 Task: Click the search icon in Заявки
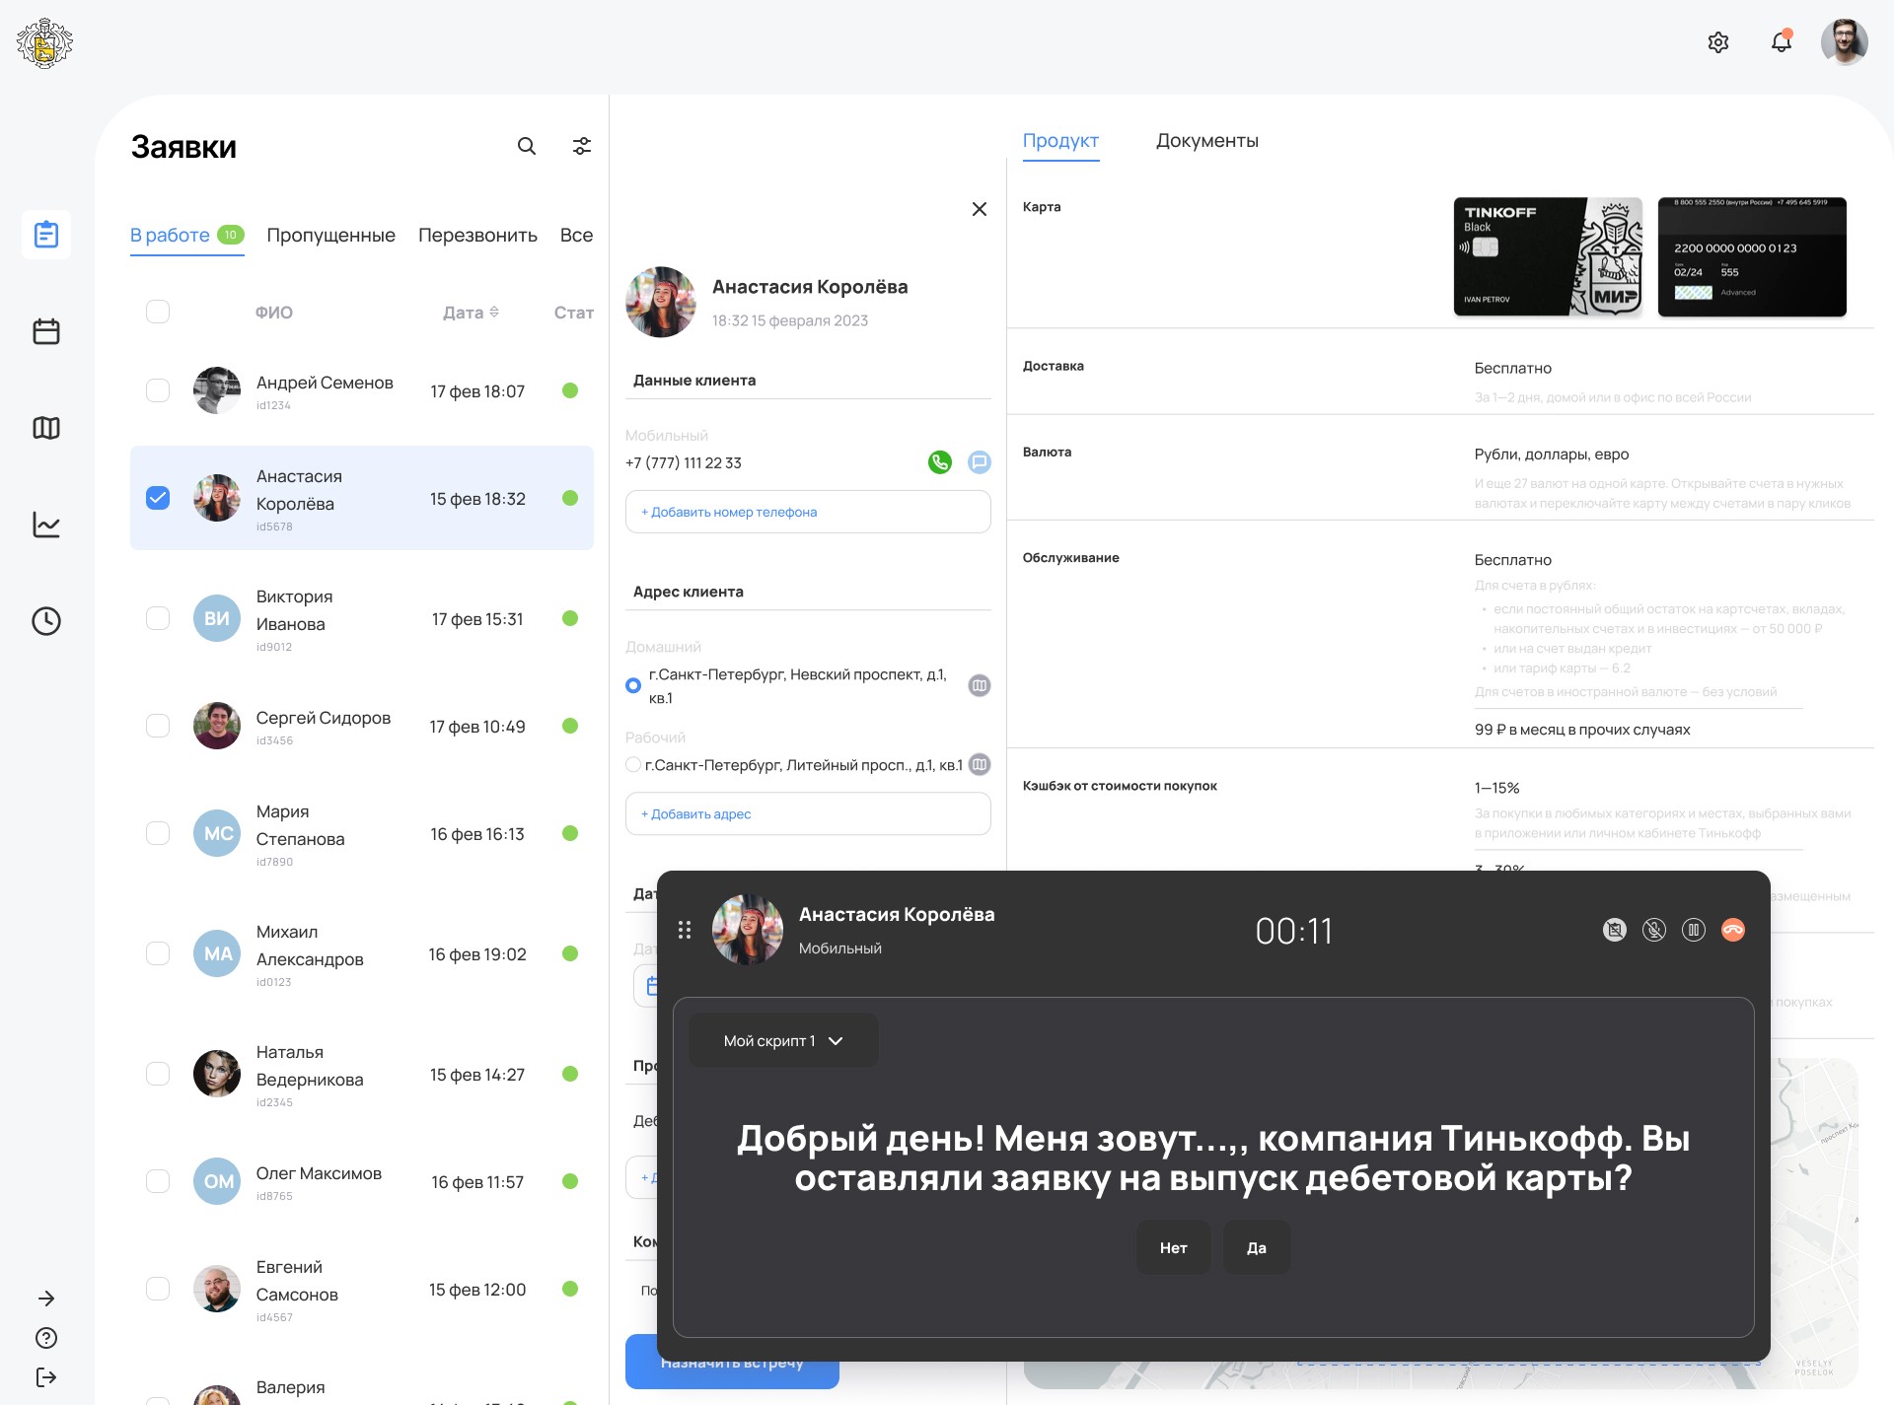coord(527,146)
